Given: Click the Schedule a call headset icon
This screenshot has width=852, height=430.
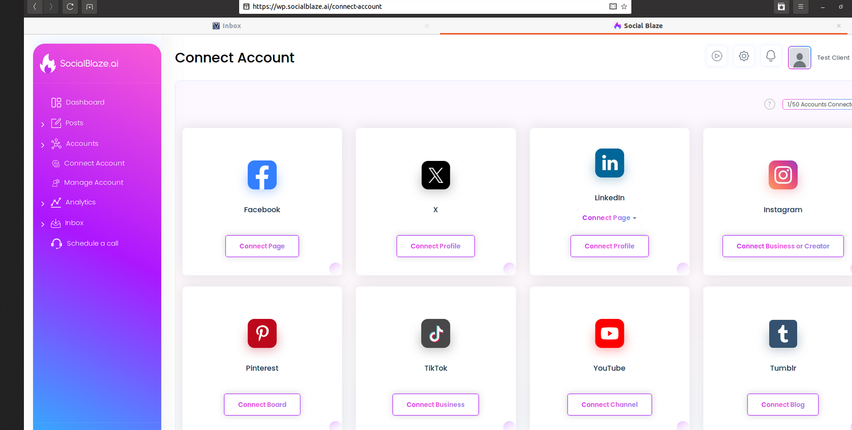Looking at the screenshot, I should (x=56, y=243).
